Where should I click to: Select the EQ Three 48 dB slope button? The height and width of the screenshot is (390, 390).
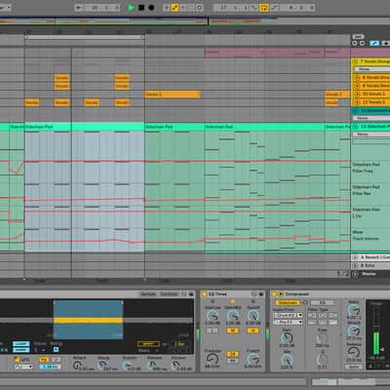232,361
